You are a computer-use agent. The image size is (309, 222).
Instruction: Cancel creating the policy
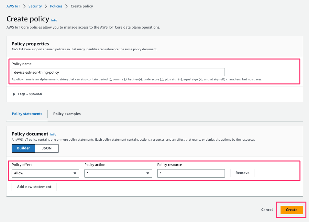pos(267,210)
